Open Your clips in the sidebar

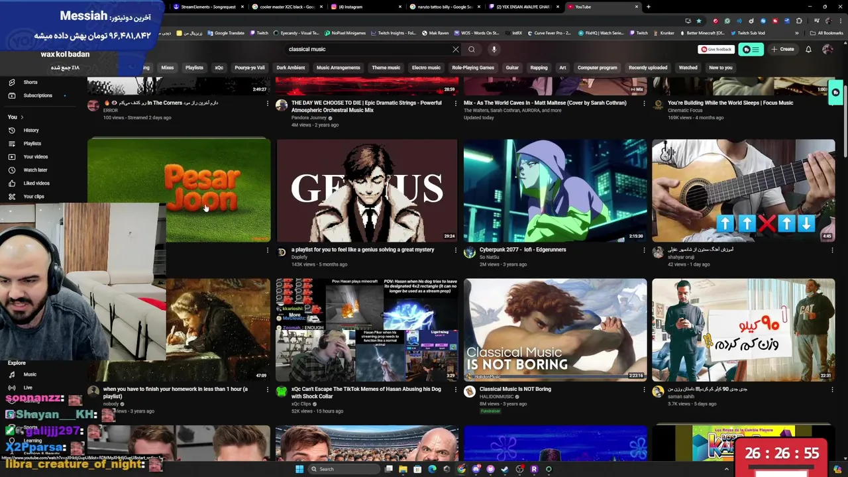(34, 197)
